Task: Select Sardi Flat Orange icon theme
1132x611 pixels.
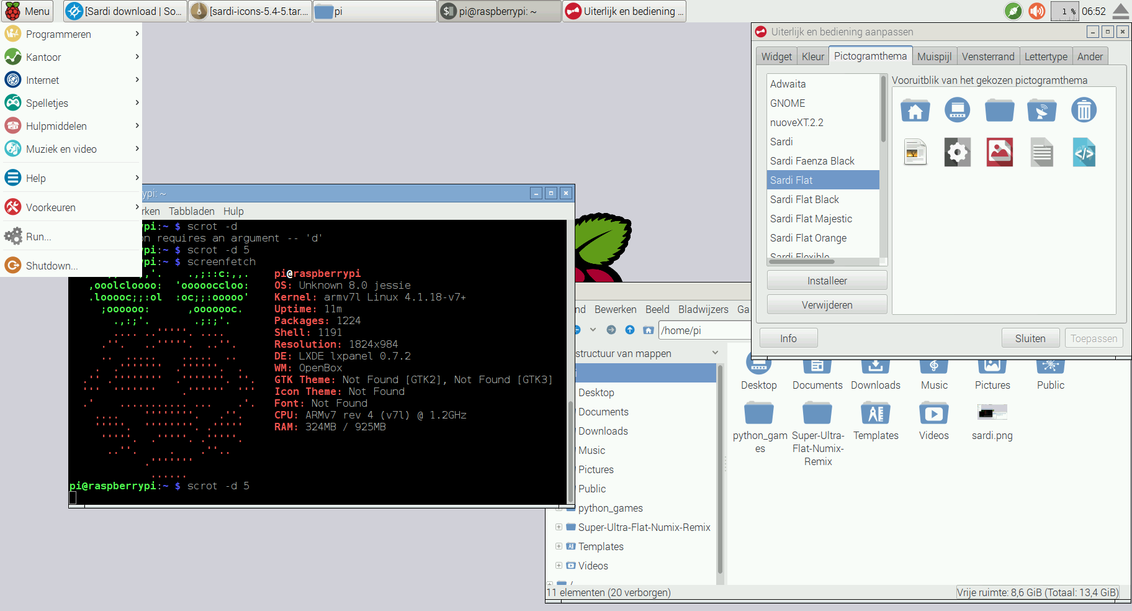Action: pyautogui.click(x=824, y=238)
